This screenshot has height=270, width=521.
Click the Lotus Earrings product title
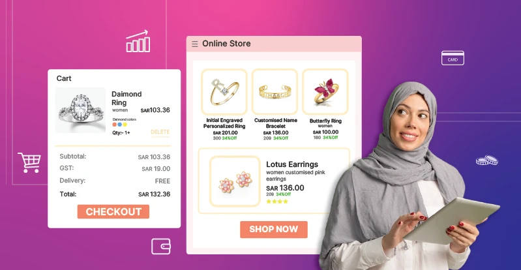point(292,164)
